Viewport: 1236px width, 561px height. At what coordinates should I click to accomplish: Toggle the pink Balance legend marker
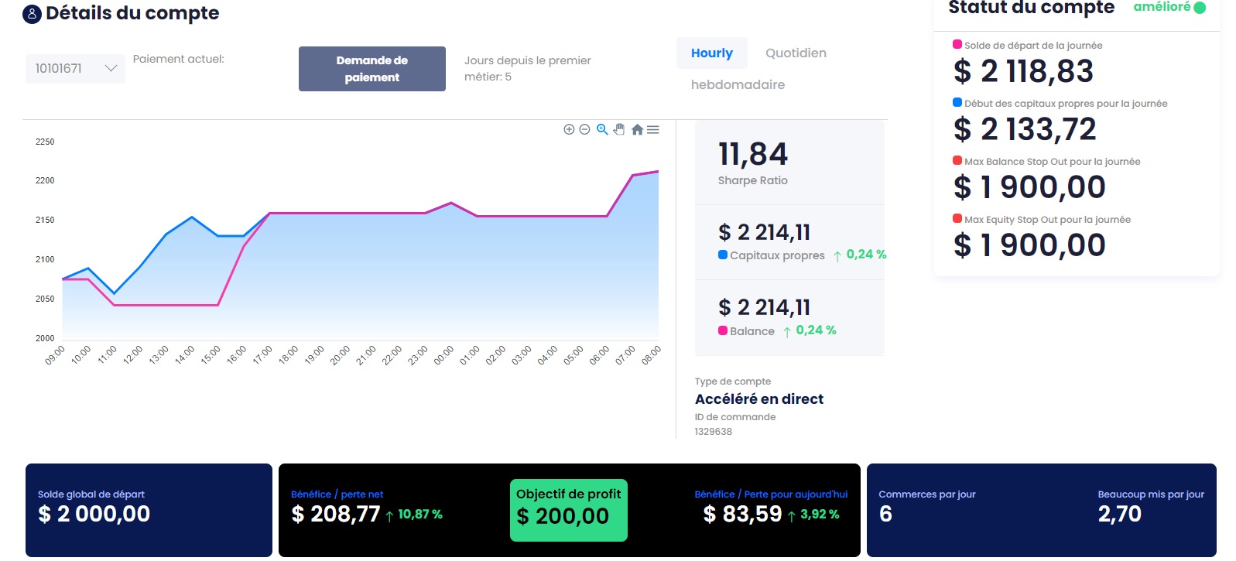(x=723, y=330)
